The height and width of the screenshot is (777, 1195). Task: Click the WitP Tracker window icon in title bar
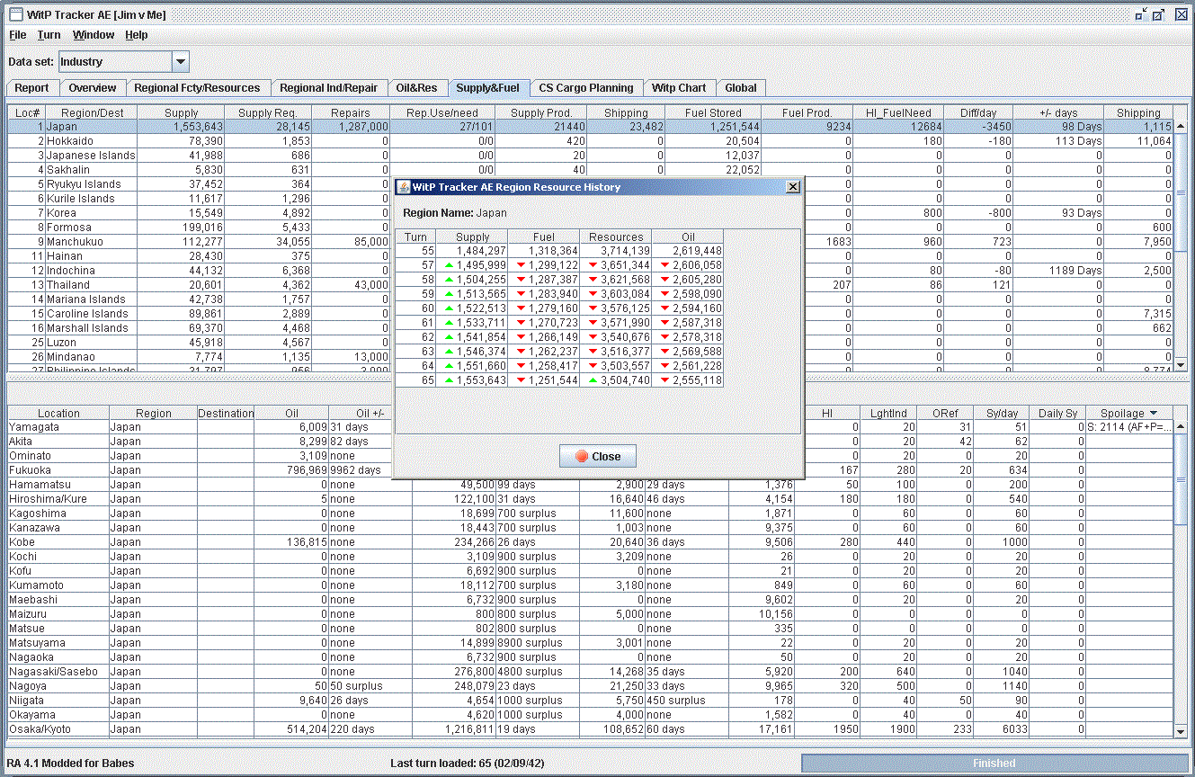15,14
